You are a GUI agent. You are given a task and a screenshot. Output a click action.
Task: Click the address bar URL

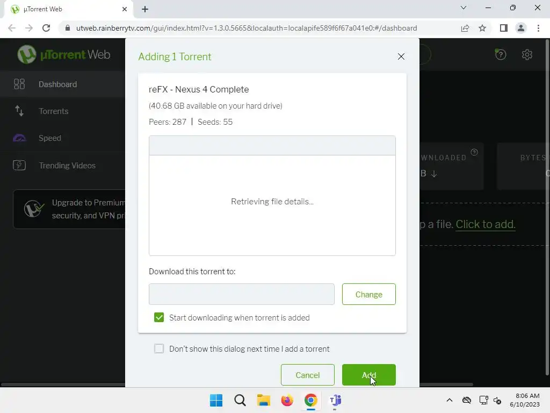pyautogui.click(x=246, y=28)
